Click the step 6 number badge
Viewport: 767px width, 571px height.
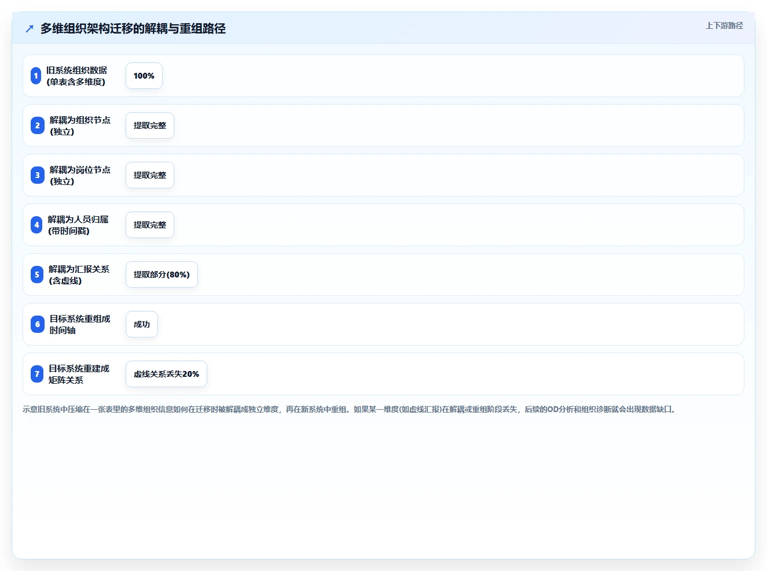click(x=38, y=324)
